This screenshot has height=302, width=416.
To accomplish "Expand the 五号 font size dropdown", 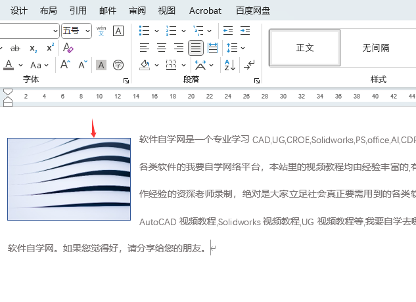I will [87, 31].
